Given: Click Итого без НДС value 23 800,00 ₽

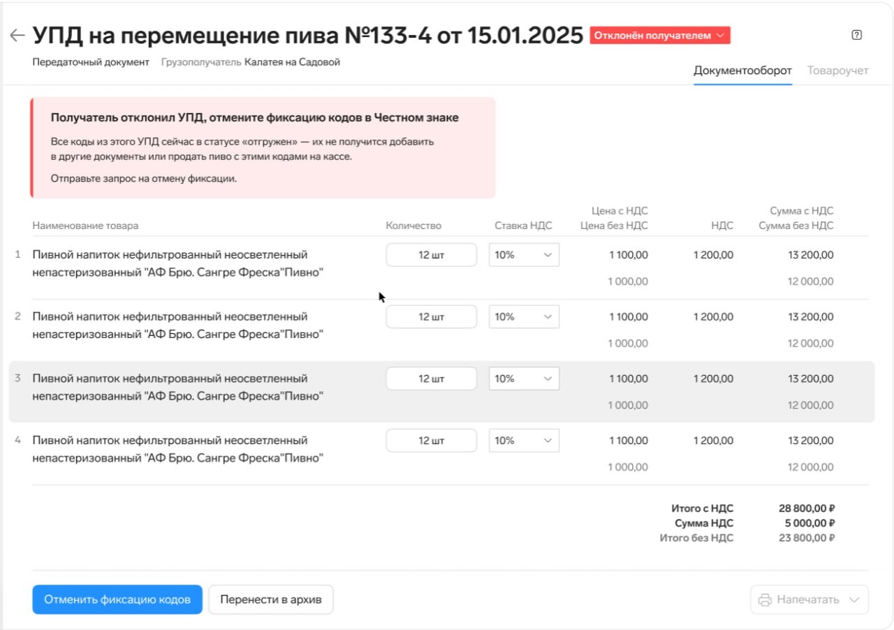Looking at the screenshot, I should tap(807, 538).
